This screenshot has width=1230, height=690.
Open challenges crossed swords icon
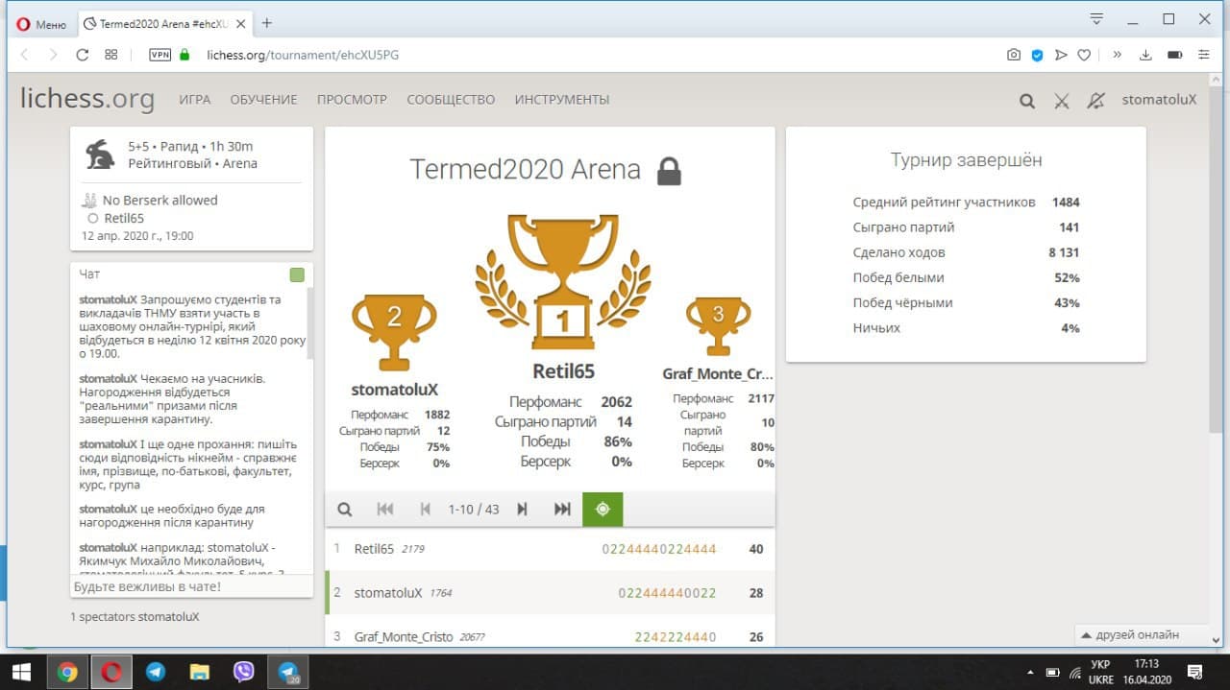[1062, 101]
